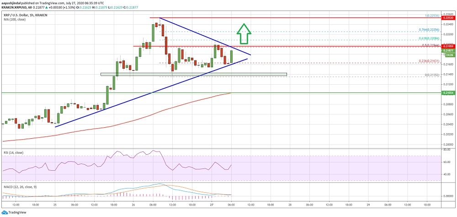Click the date label 25 on time axis

pos(55,206)
